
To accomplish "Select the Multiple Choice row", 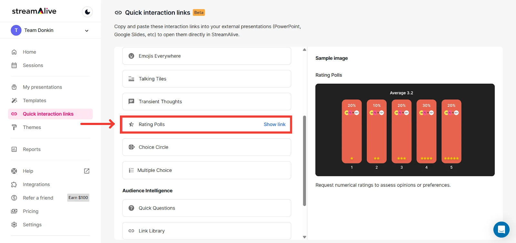I will pyautogui.click(x=207, y=170).
